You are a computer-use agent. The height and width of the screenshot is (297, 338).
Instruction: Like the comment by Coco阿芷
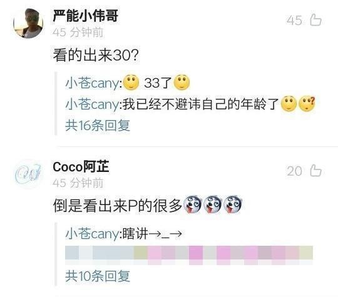click(315, 171)
